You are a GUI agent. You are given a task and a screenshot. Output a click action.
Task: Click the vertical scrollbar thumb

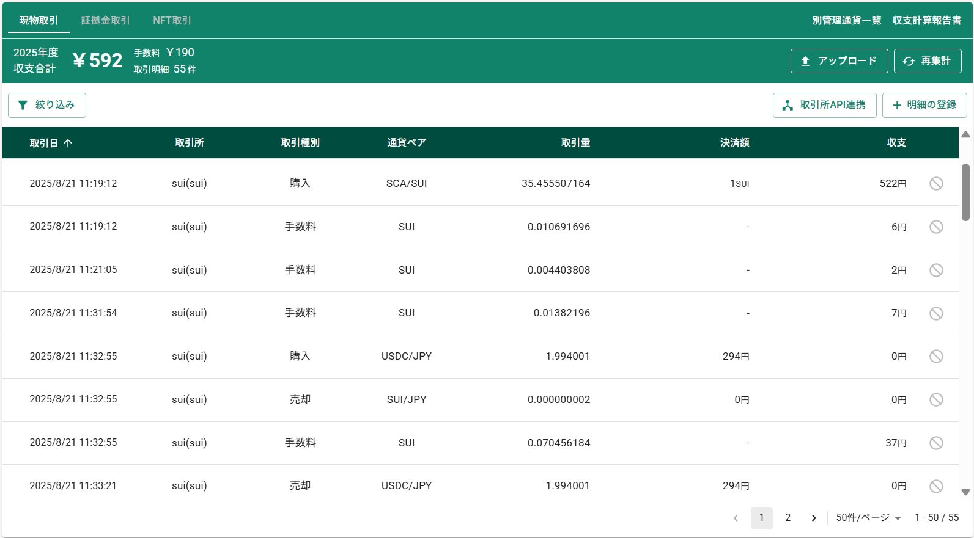click(x=965, y=192)
